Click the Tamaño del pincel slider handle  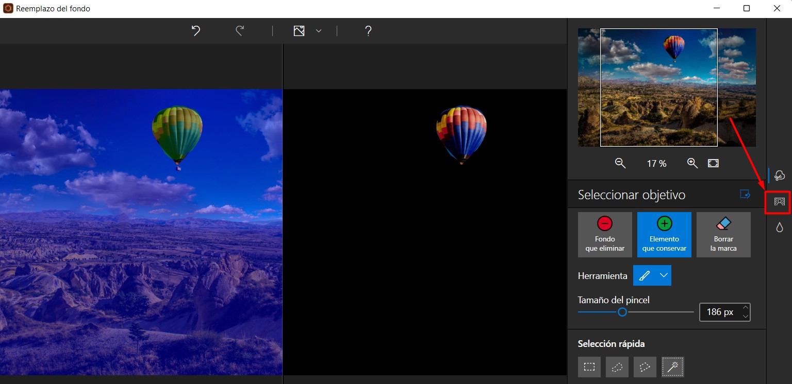pos(622,312)
